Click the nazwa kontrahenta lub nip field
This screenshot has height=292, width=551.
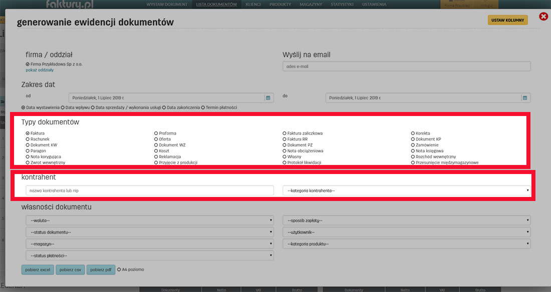[x=149, y=190]
